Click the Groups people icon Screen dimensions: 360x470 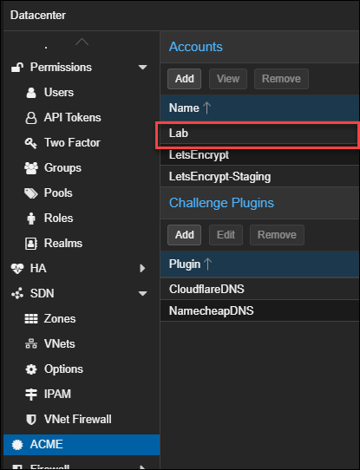pos(31,168)
